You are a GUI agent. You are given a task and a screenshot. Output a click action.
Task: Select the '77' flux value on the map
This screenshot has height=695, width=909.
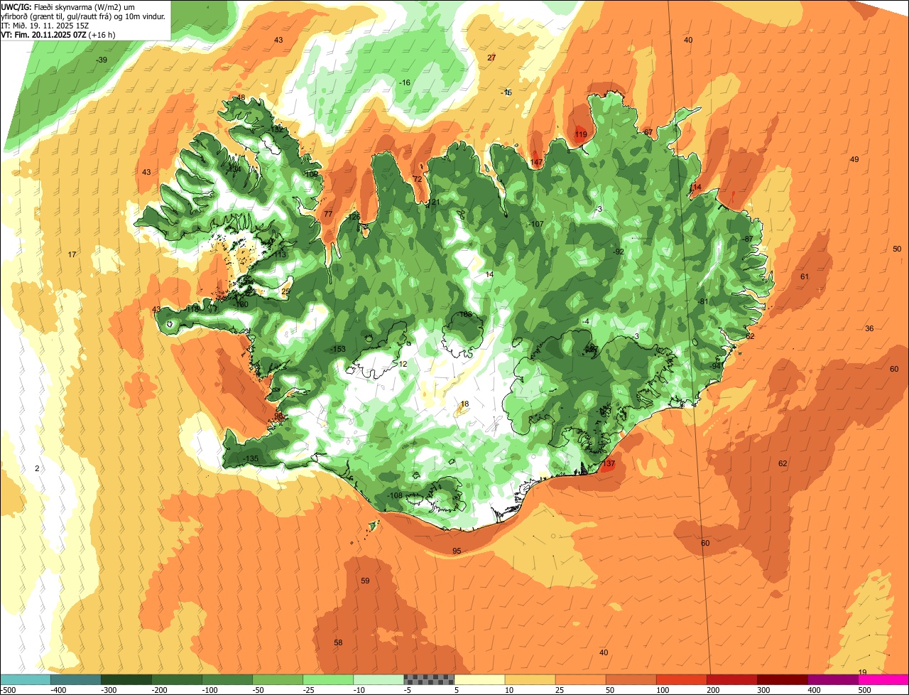click(x=327, y=214)
